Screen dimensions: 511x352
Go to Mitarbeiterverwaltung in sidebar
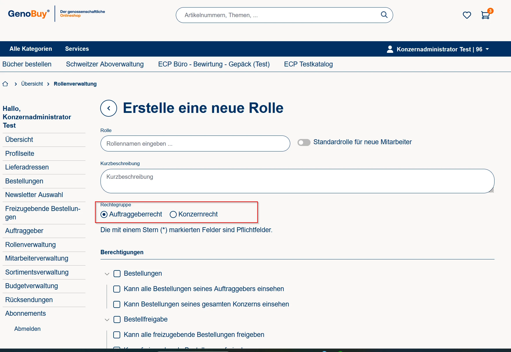(37, 258)
